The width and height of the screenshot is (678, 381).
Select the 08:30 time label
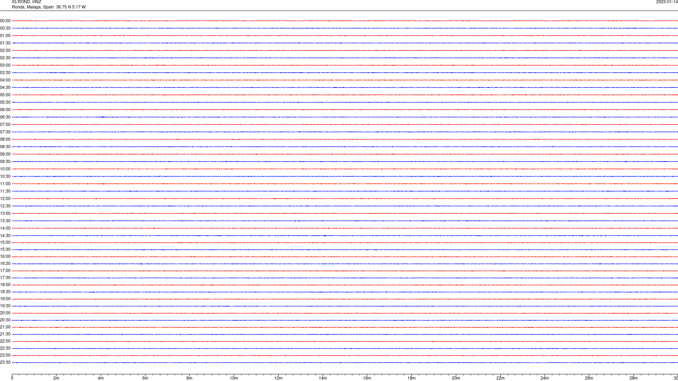(5, 147)
